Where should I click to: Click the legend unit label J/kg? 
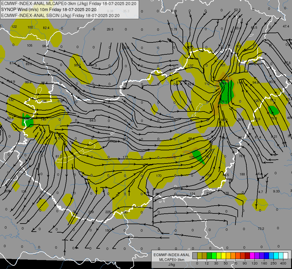point(172,265)
